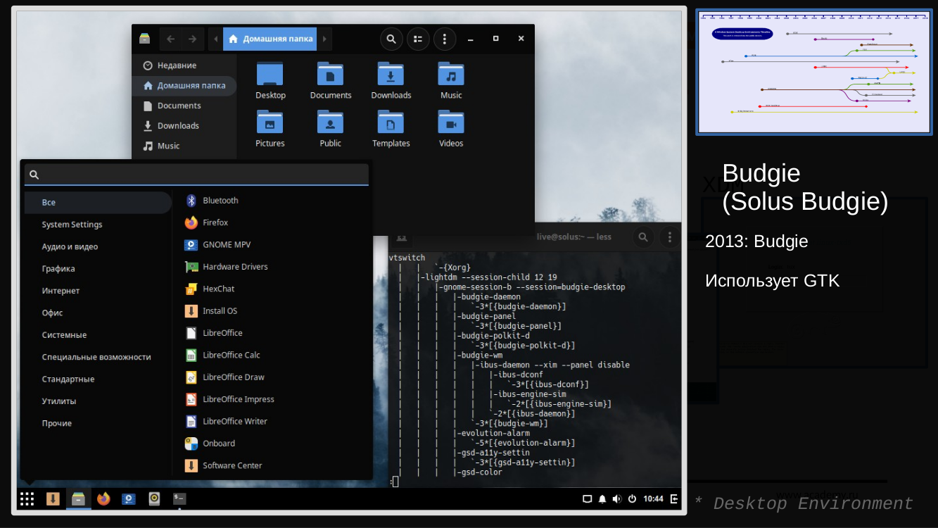Click the file manager icon in the panel
This screenshot has width=938, height=528.
point(79,499)
